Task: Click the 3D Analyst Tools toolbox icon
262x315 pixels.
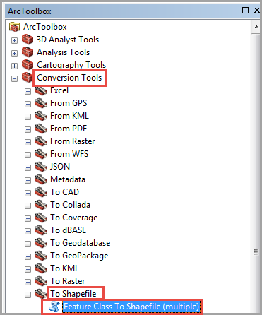Action: pos(28,40)
